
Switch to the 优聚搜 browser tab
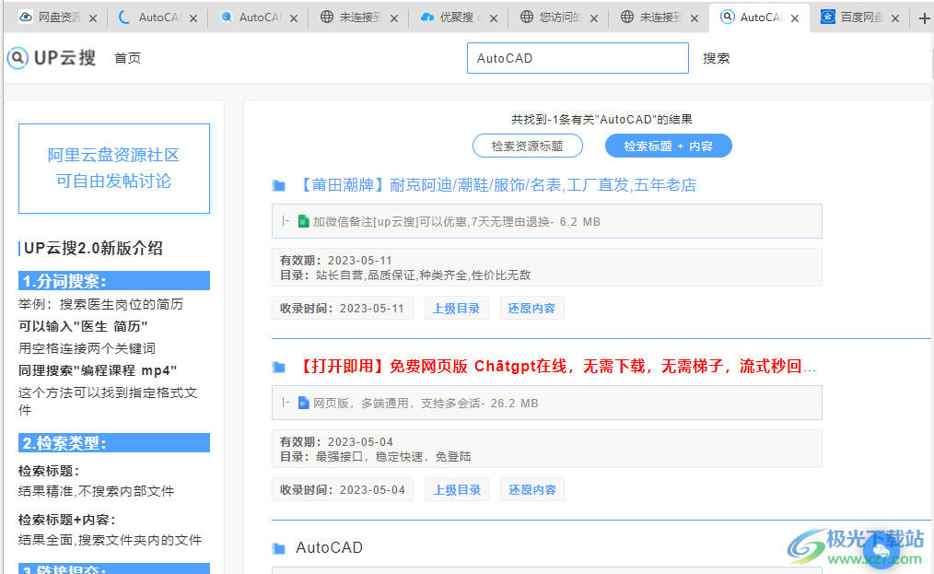(x=457, y=18)
